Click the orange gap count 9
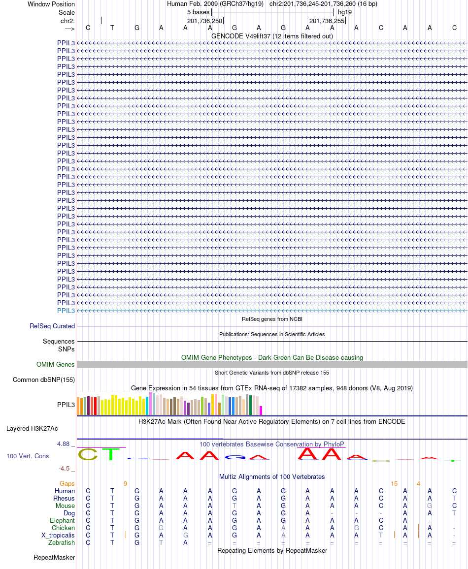 [125, 484]
